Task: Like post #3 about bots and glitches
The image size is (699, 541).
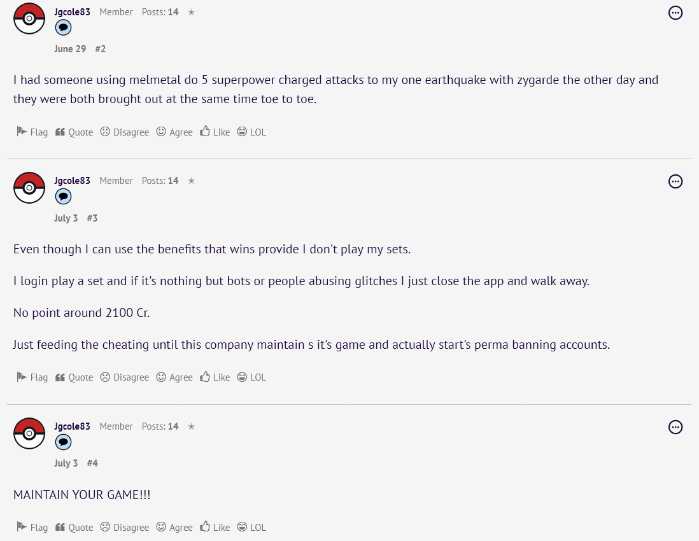Action: 215,377
